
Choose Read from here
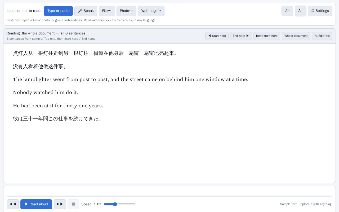[267, 36]
